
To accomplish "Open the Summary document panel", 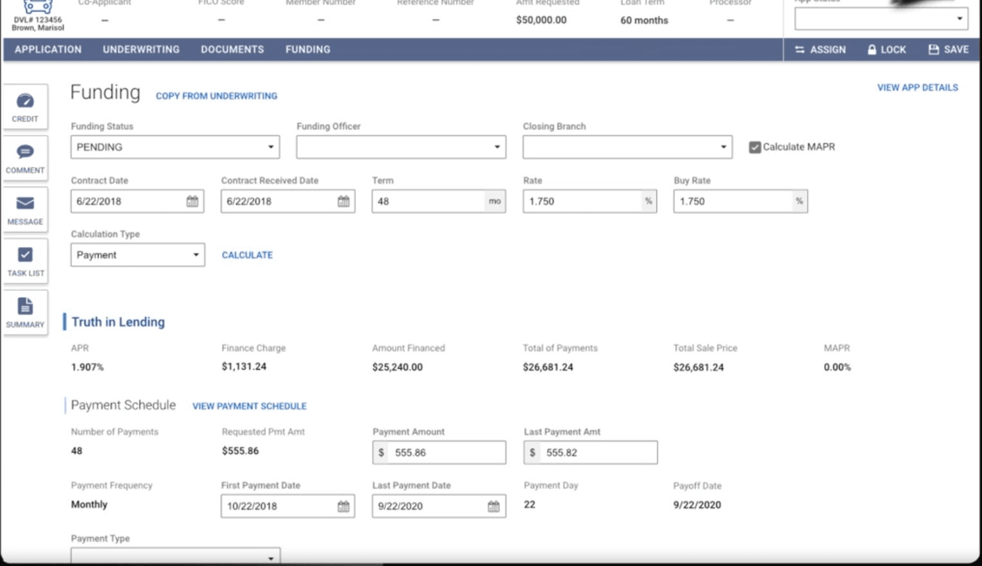I will point(25,313).
